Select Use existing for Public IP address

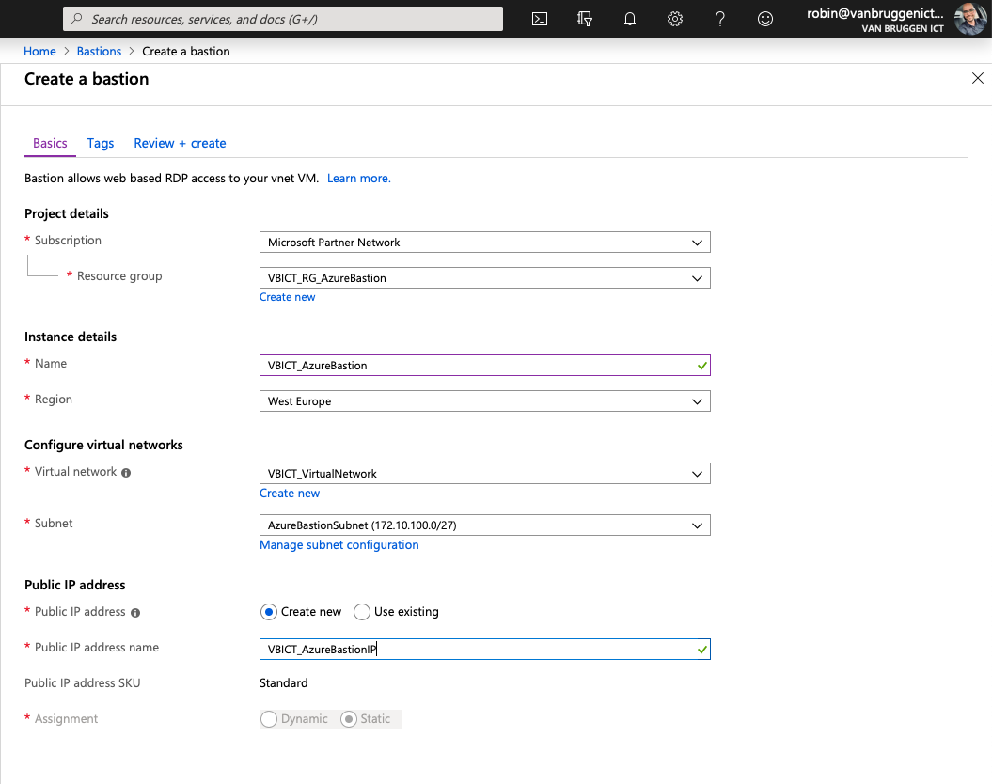[362, 612]
